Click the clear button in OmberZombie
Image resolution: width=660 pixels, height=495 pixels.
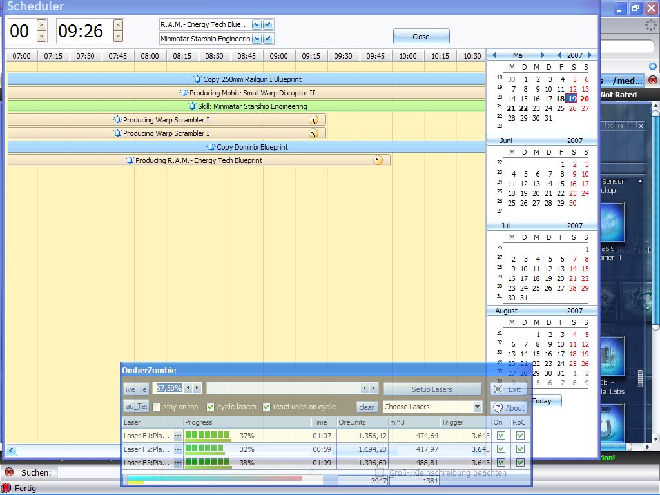(x=366, y=407)
